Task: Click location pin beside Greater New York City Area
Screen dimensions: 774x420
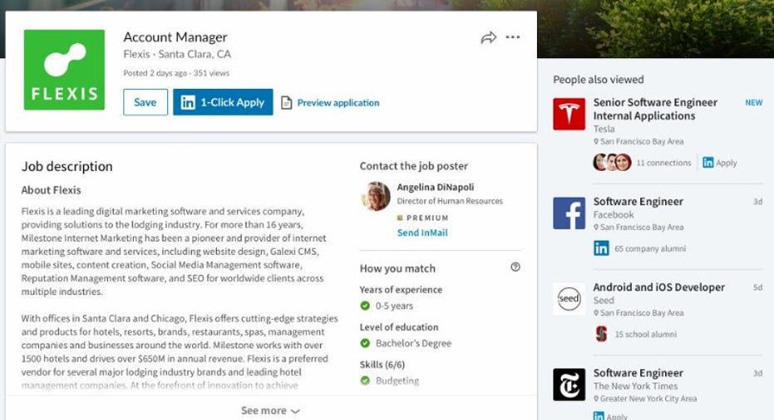Action: pyautogui.click(x=596, y=398)
